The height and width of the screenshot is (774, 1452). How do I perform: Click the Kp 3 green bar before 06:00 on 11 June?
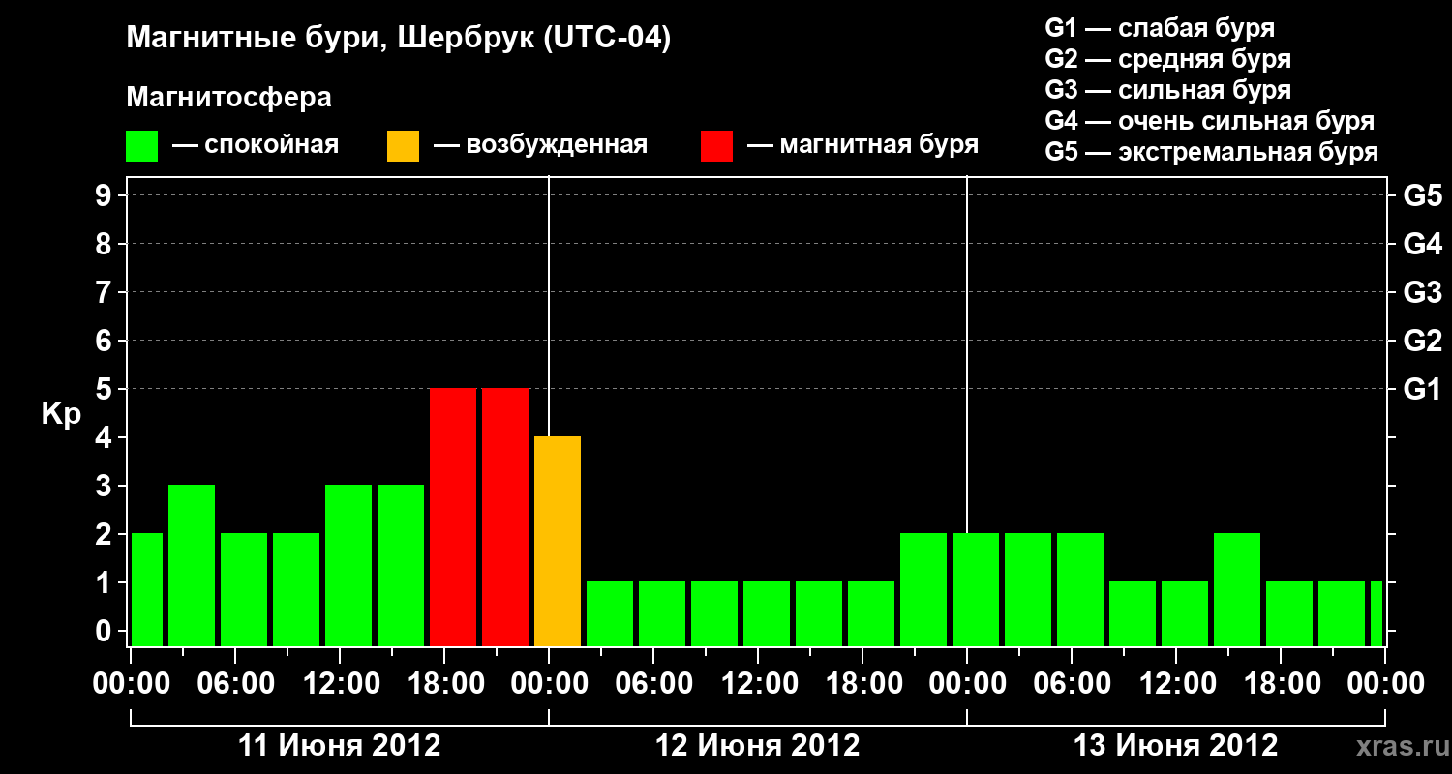click(192, 565)
